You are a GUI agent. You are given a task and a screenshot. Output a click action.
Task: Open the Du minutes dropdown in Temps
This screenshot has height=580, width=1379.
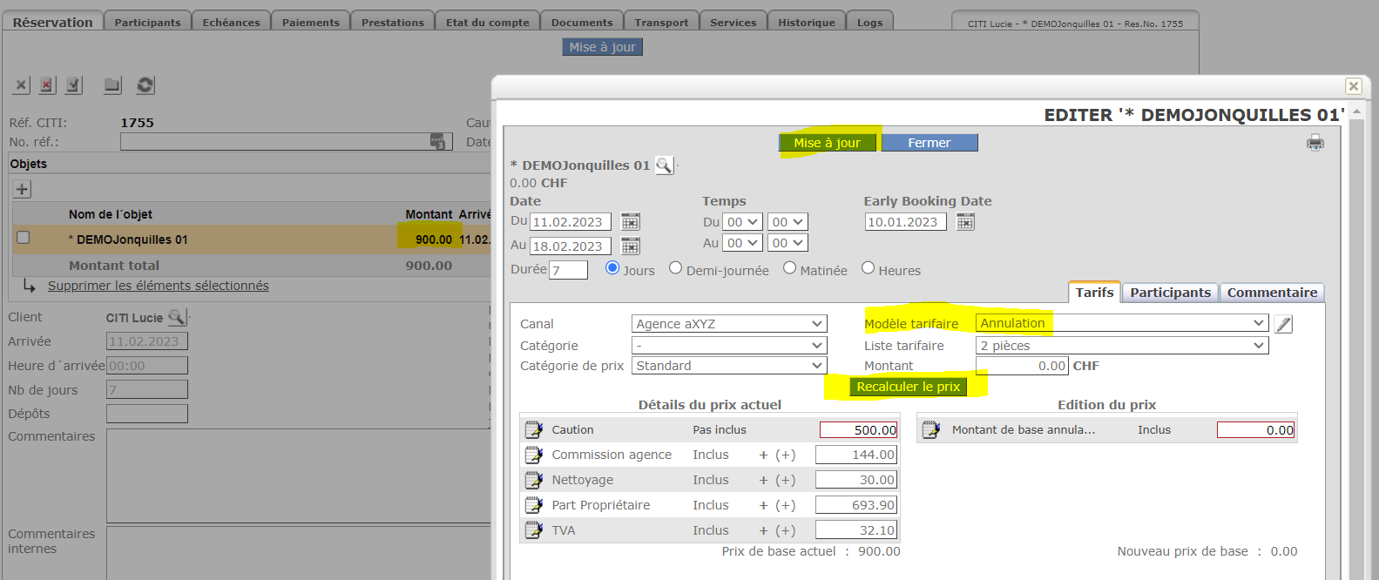(788, 222)
